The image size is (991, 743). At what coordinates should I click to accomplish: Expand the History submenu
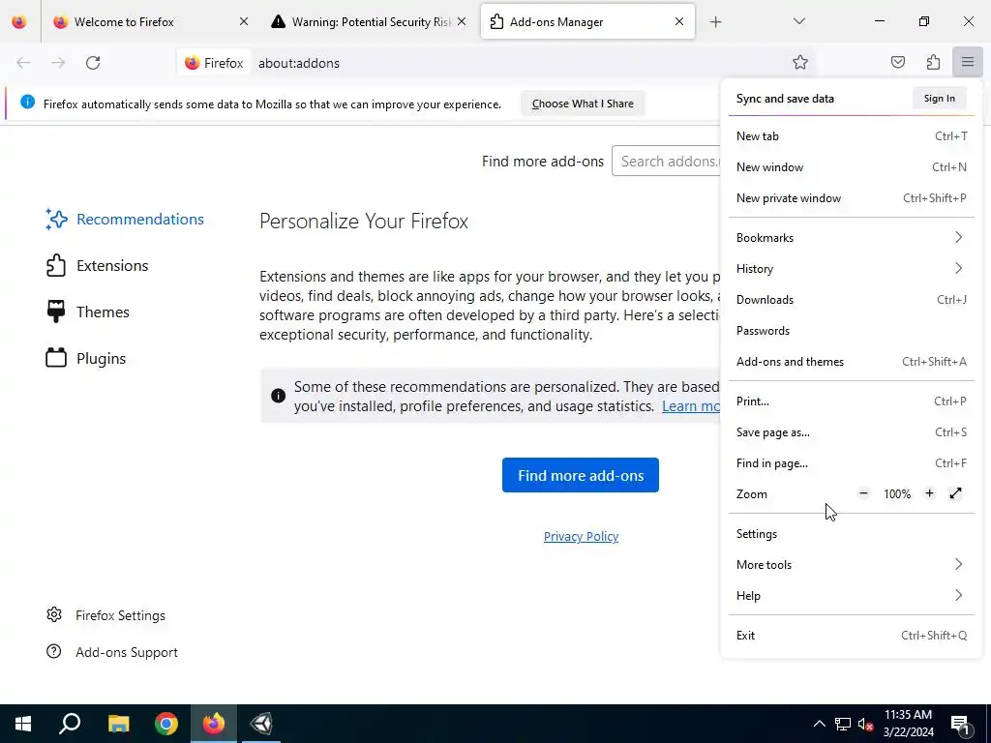coord(852,269)
